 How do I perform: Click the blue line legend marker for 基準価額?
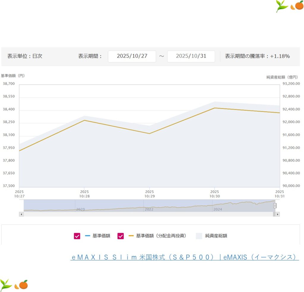click(87, 236)
